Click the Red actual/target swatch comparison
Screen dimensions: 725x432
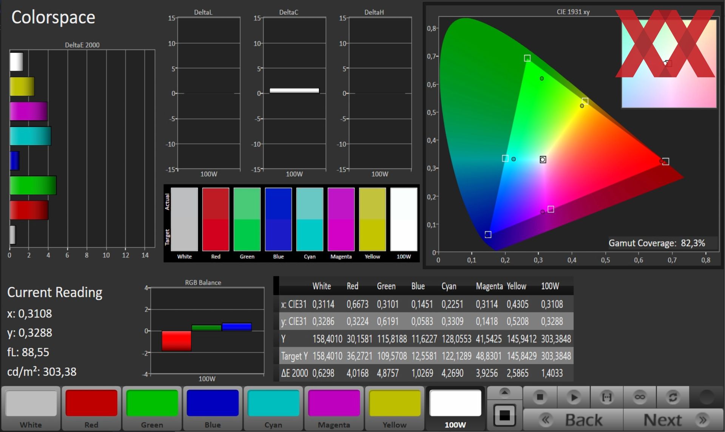tap(216, 219)
